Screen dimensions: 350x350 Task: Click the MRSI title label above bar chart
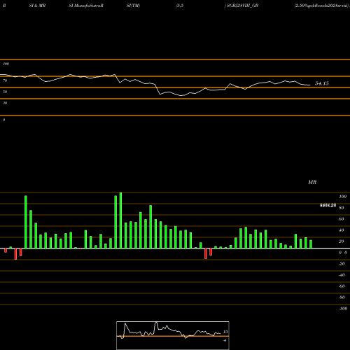pos(312,182)
